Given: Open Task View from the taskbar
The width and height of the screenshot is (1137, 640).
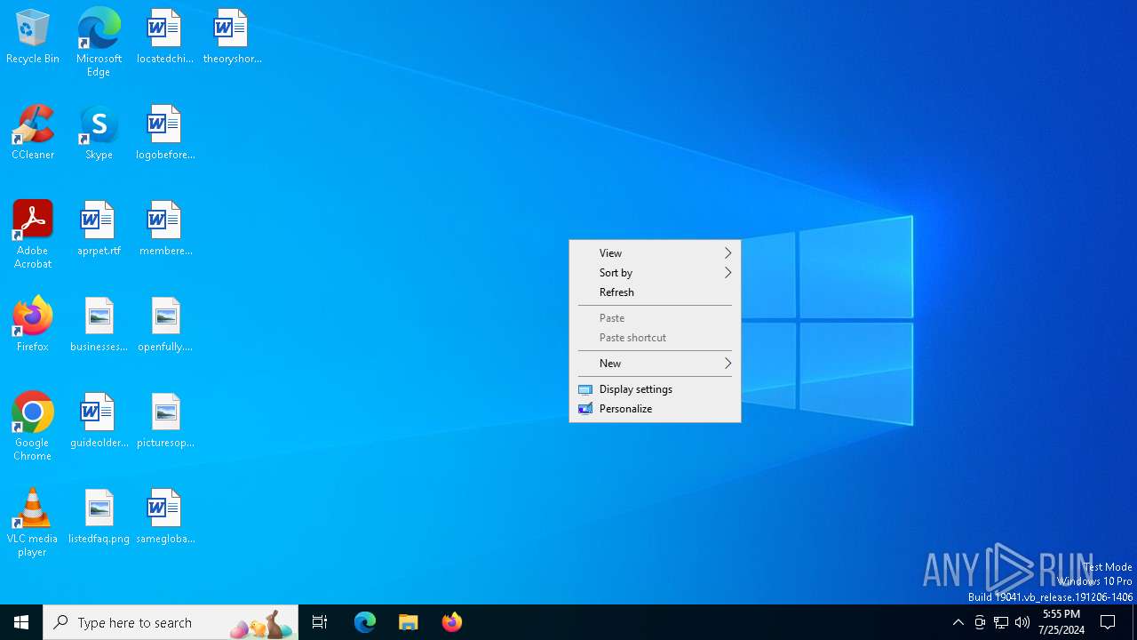Looking at the screenshot, I should click(320, 622).
